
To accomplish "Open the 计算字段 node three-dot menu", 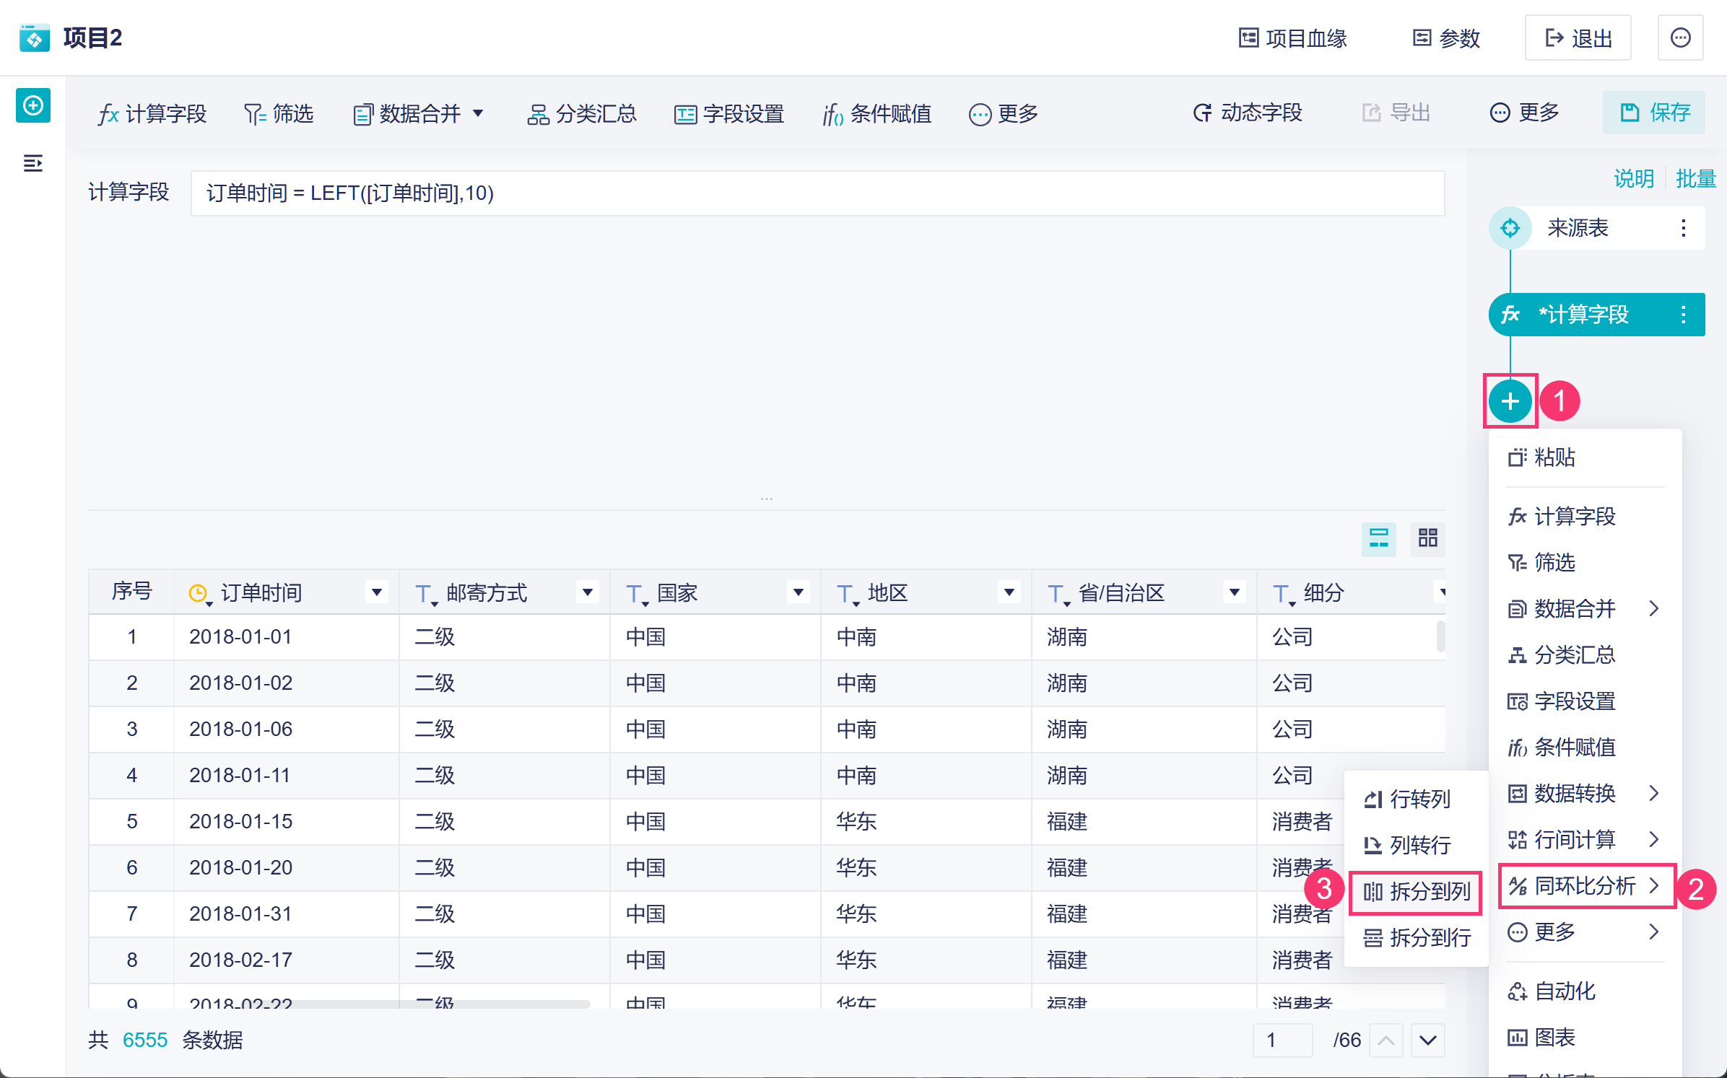I will point(1683,315).
